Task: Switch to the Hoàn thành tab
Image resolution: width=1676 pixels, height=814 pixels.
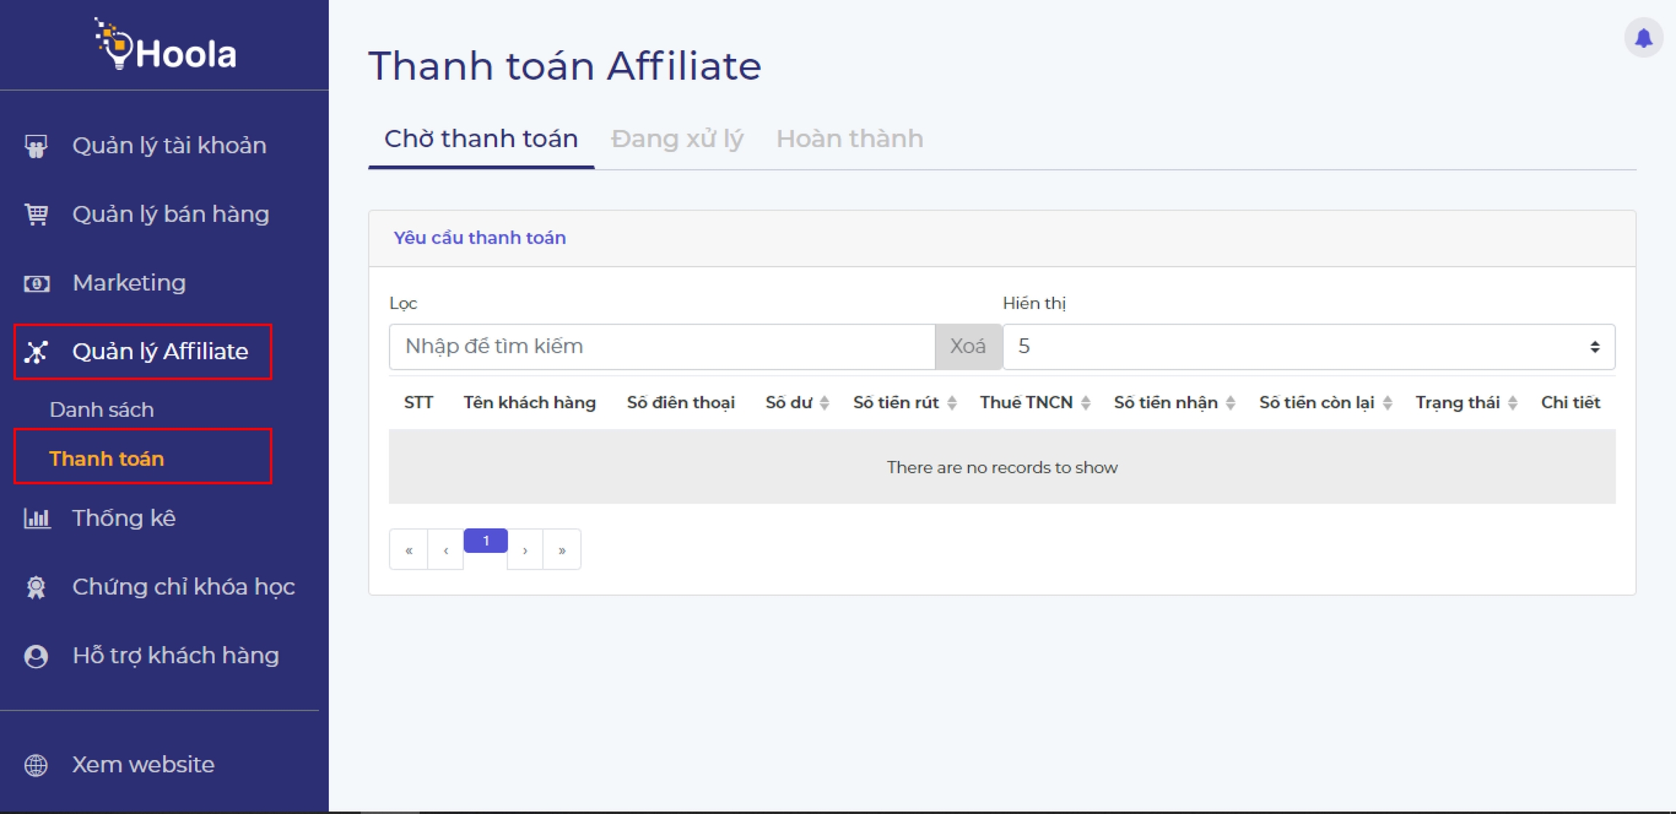Action: point(849,138)
